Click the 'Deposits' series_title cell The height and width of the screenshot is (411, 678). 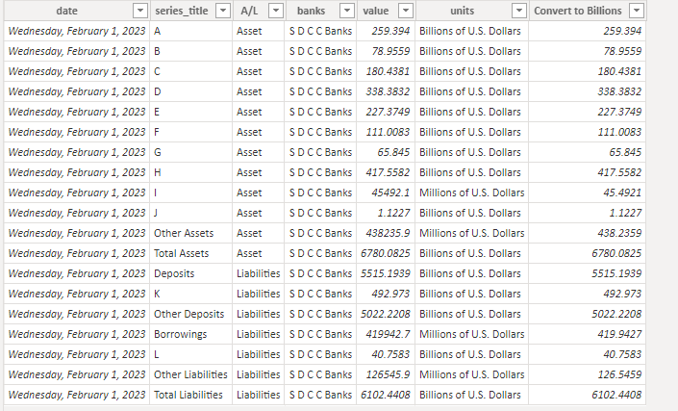tap(191, 273)
